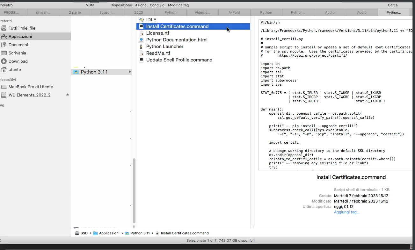Switch to the Video_c... tab
Viewport: 415px width, 250px height.
point(202,12)
